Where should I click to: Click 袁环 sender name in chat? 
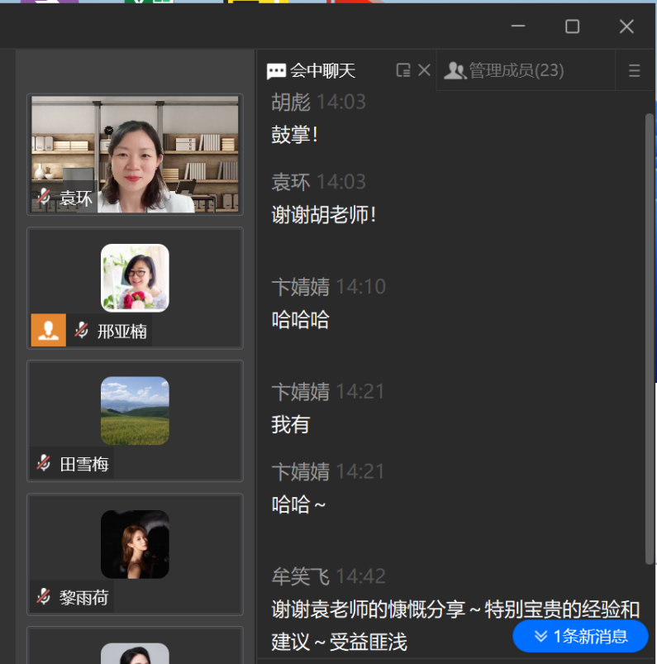(291, 182)
